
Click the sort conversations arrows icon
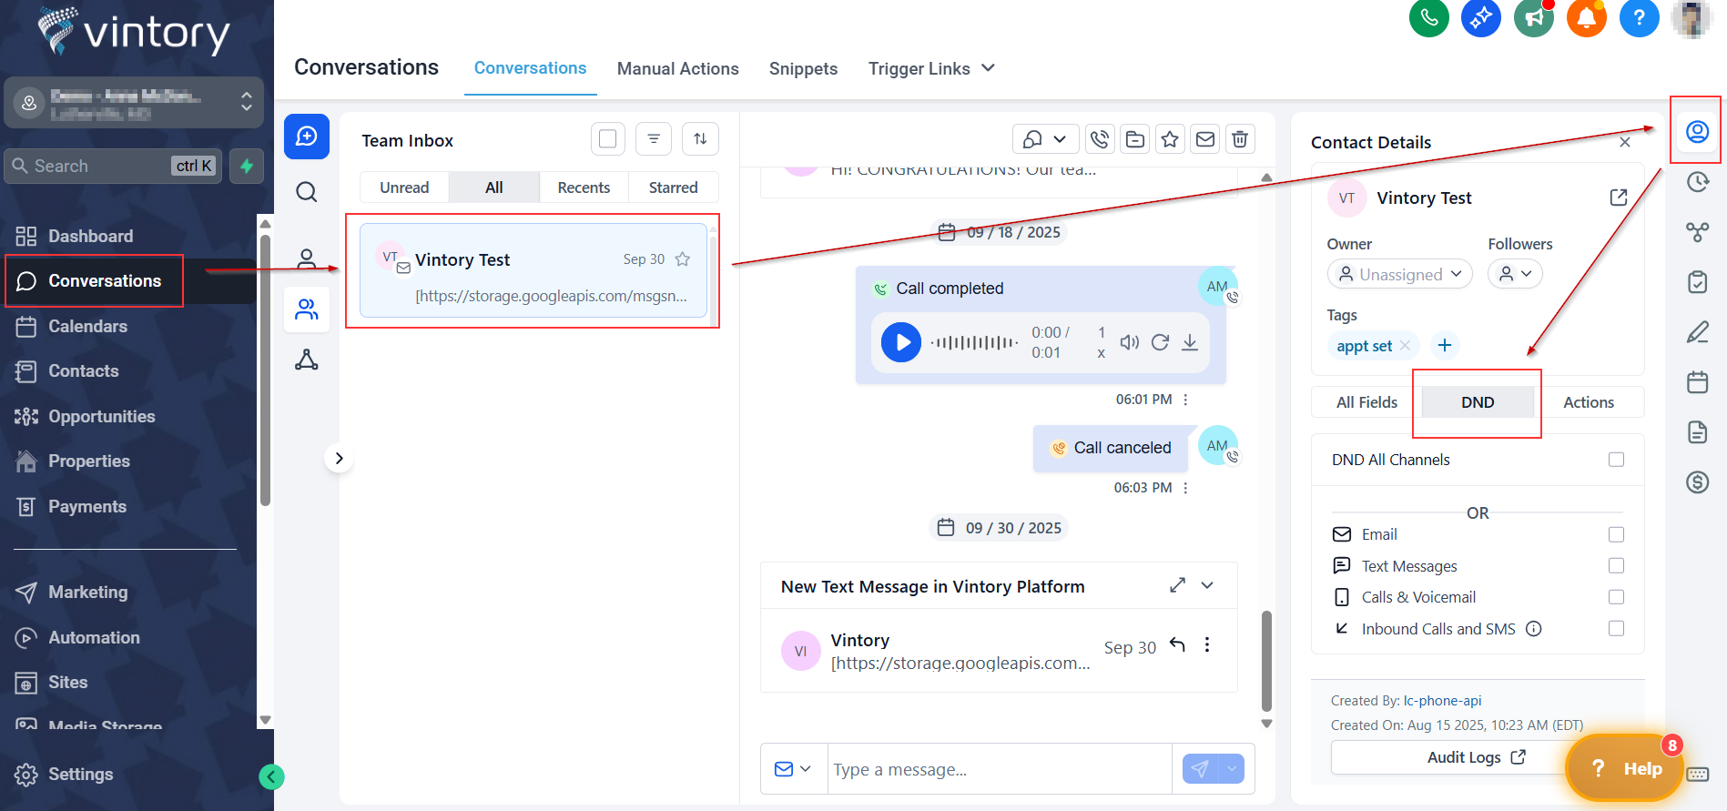tap(700, 139)
